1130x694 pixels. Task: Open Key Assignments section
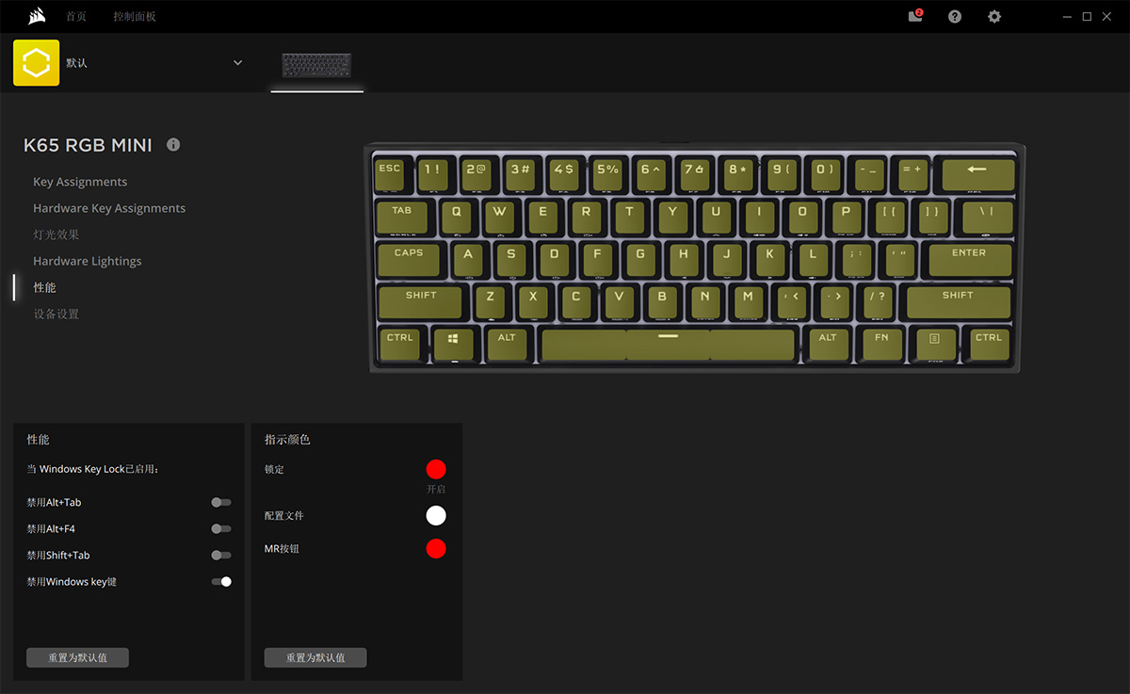80,182
